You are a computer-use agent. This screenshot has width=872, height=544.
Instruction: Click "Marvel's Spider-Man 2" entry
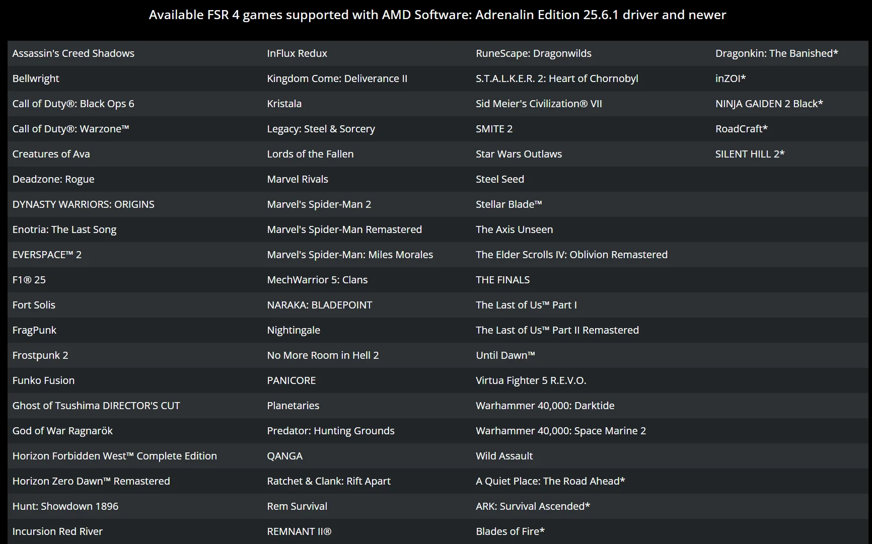(319, 204)
